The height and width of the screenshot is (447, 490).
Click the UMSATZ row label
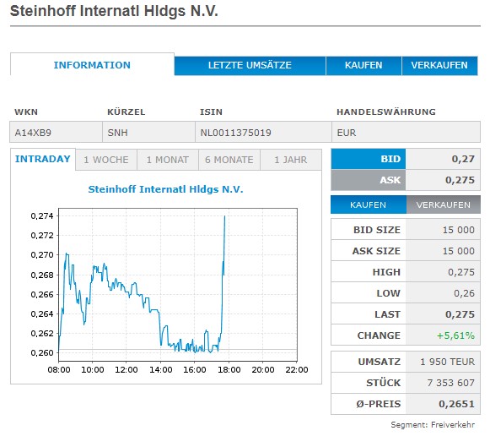coord(380,362)
